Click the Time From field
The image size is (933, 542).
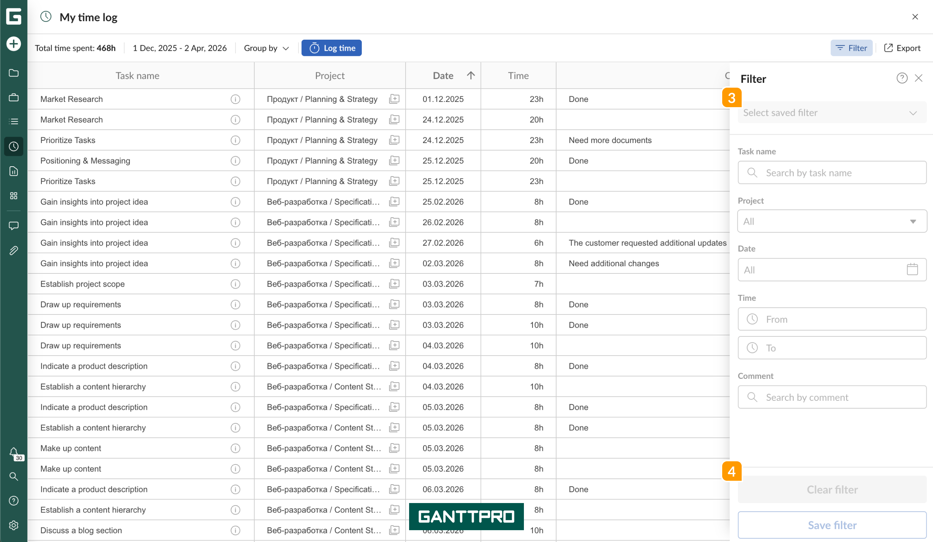832,319
